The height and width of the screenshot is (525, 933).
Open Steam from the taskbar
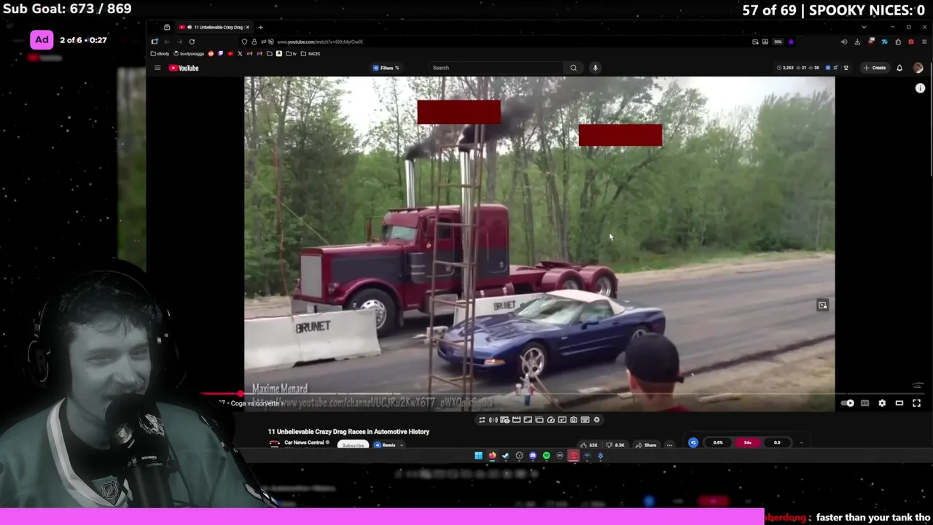(x=505, y=456)
